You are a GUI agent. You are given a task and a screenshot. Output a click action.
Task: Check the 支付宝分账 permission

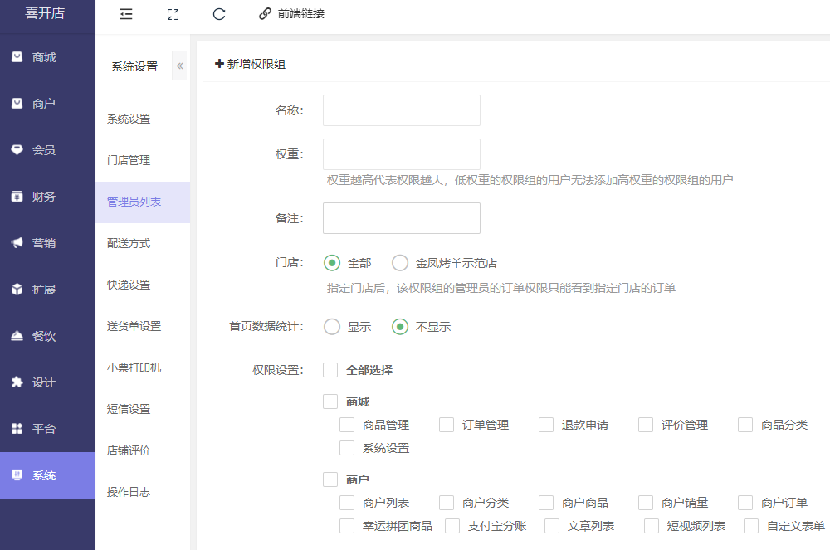click(452, 526)
